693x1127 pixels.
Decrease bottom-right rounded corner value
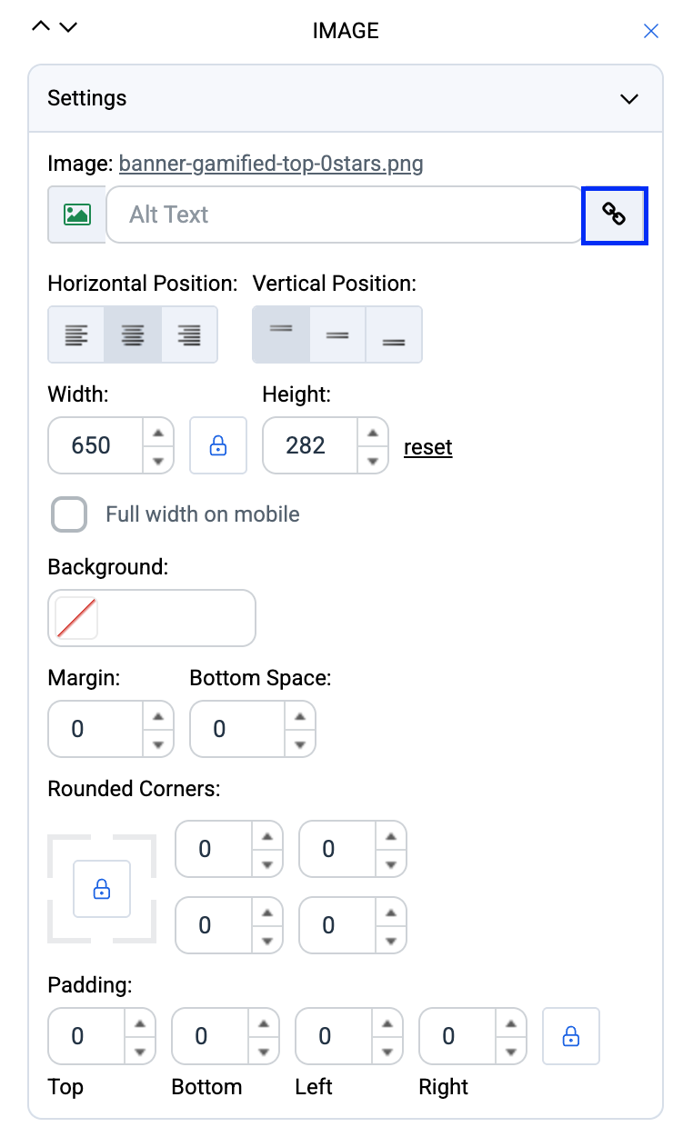(391, 940)
